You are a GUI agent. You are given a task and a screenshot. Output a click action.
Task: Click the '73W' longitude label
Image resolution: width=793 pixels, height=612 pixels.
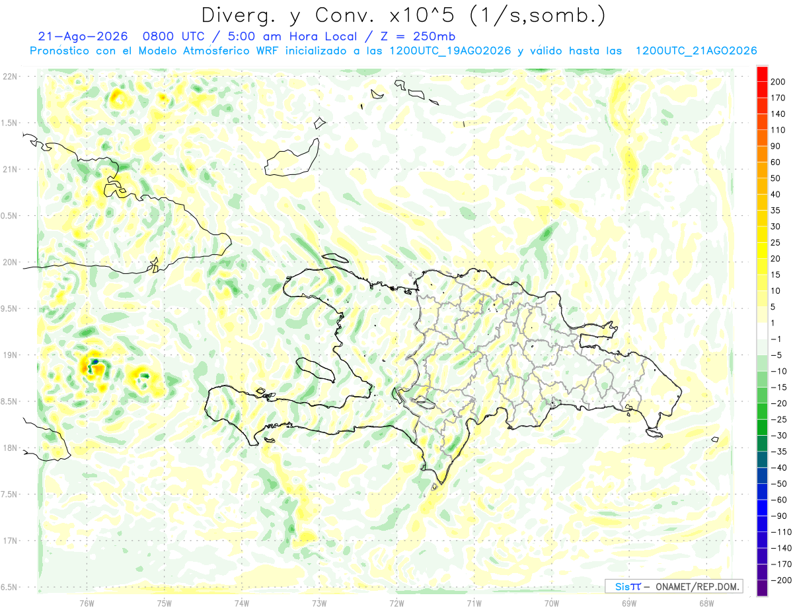[319, 603]
